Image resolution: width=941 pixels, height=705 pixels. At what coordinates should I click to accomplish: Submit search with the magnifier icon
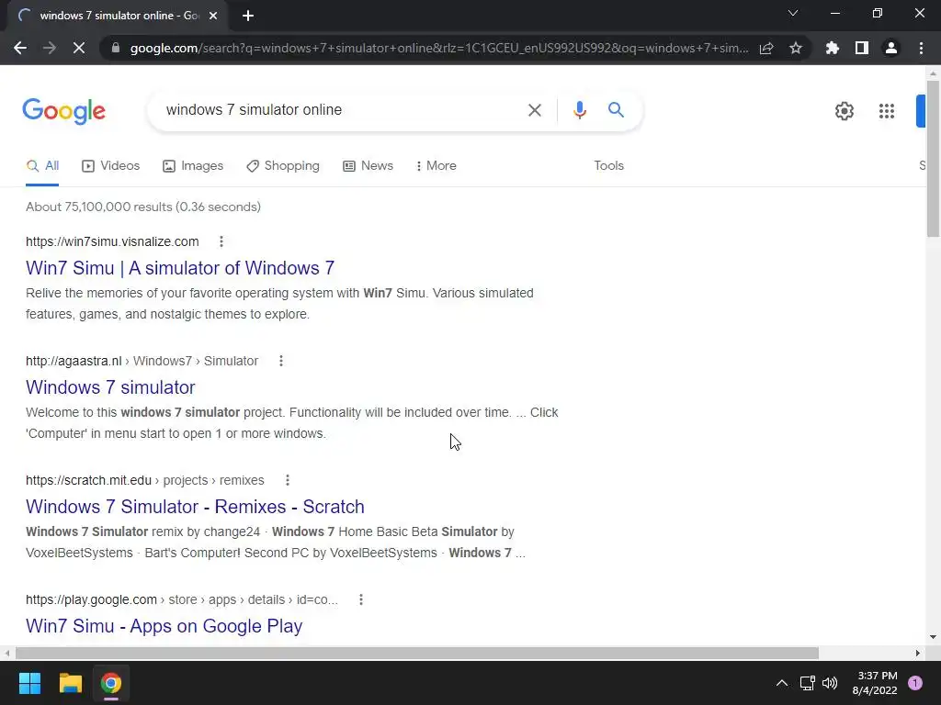pos(616,110)
